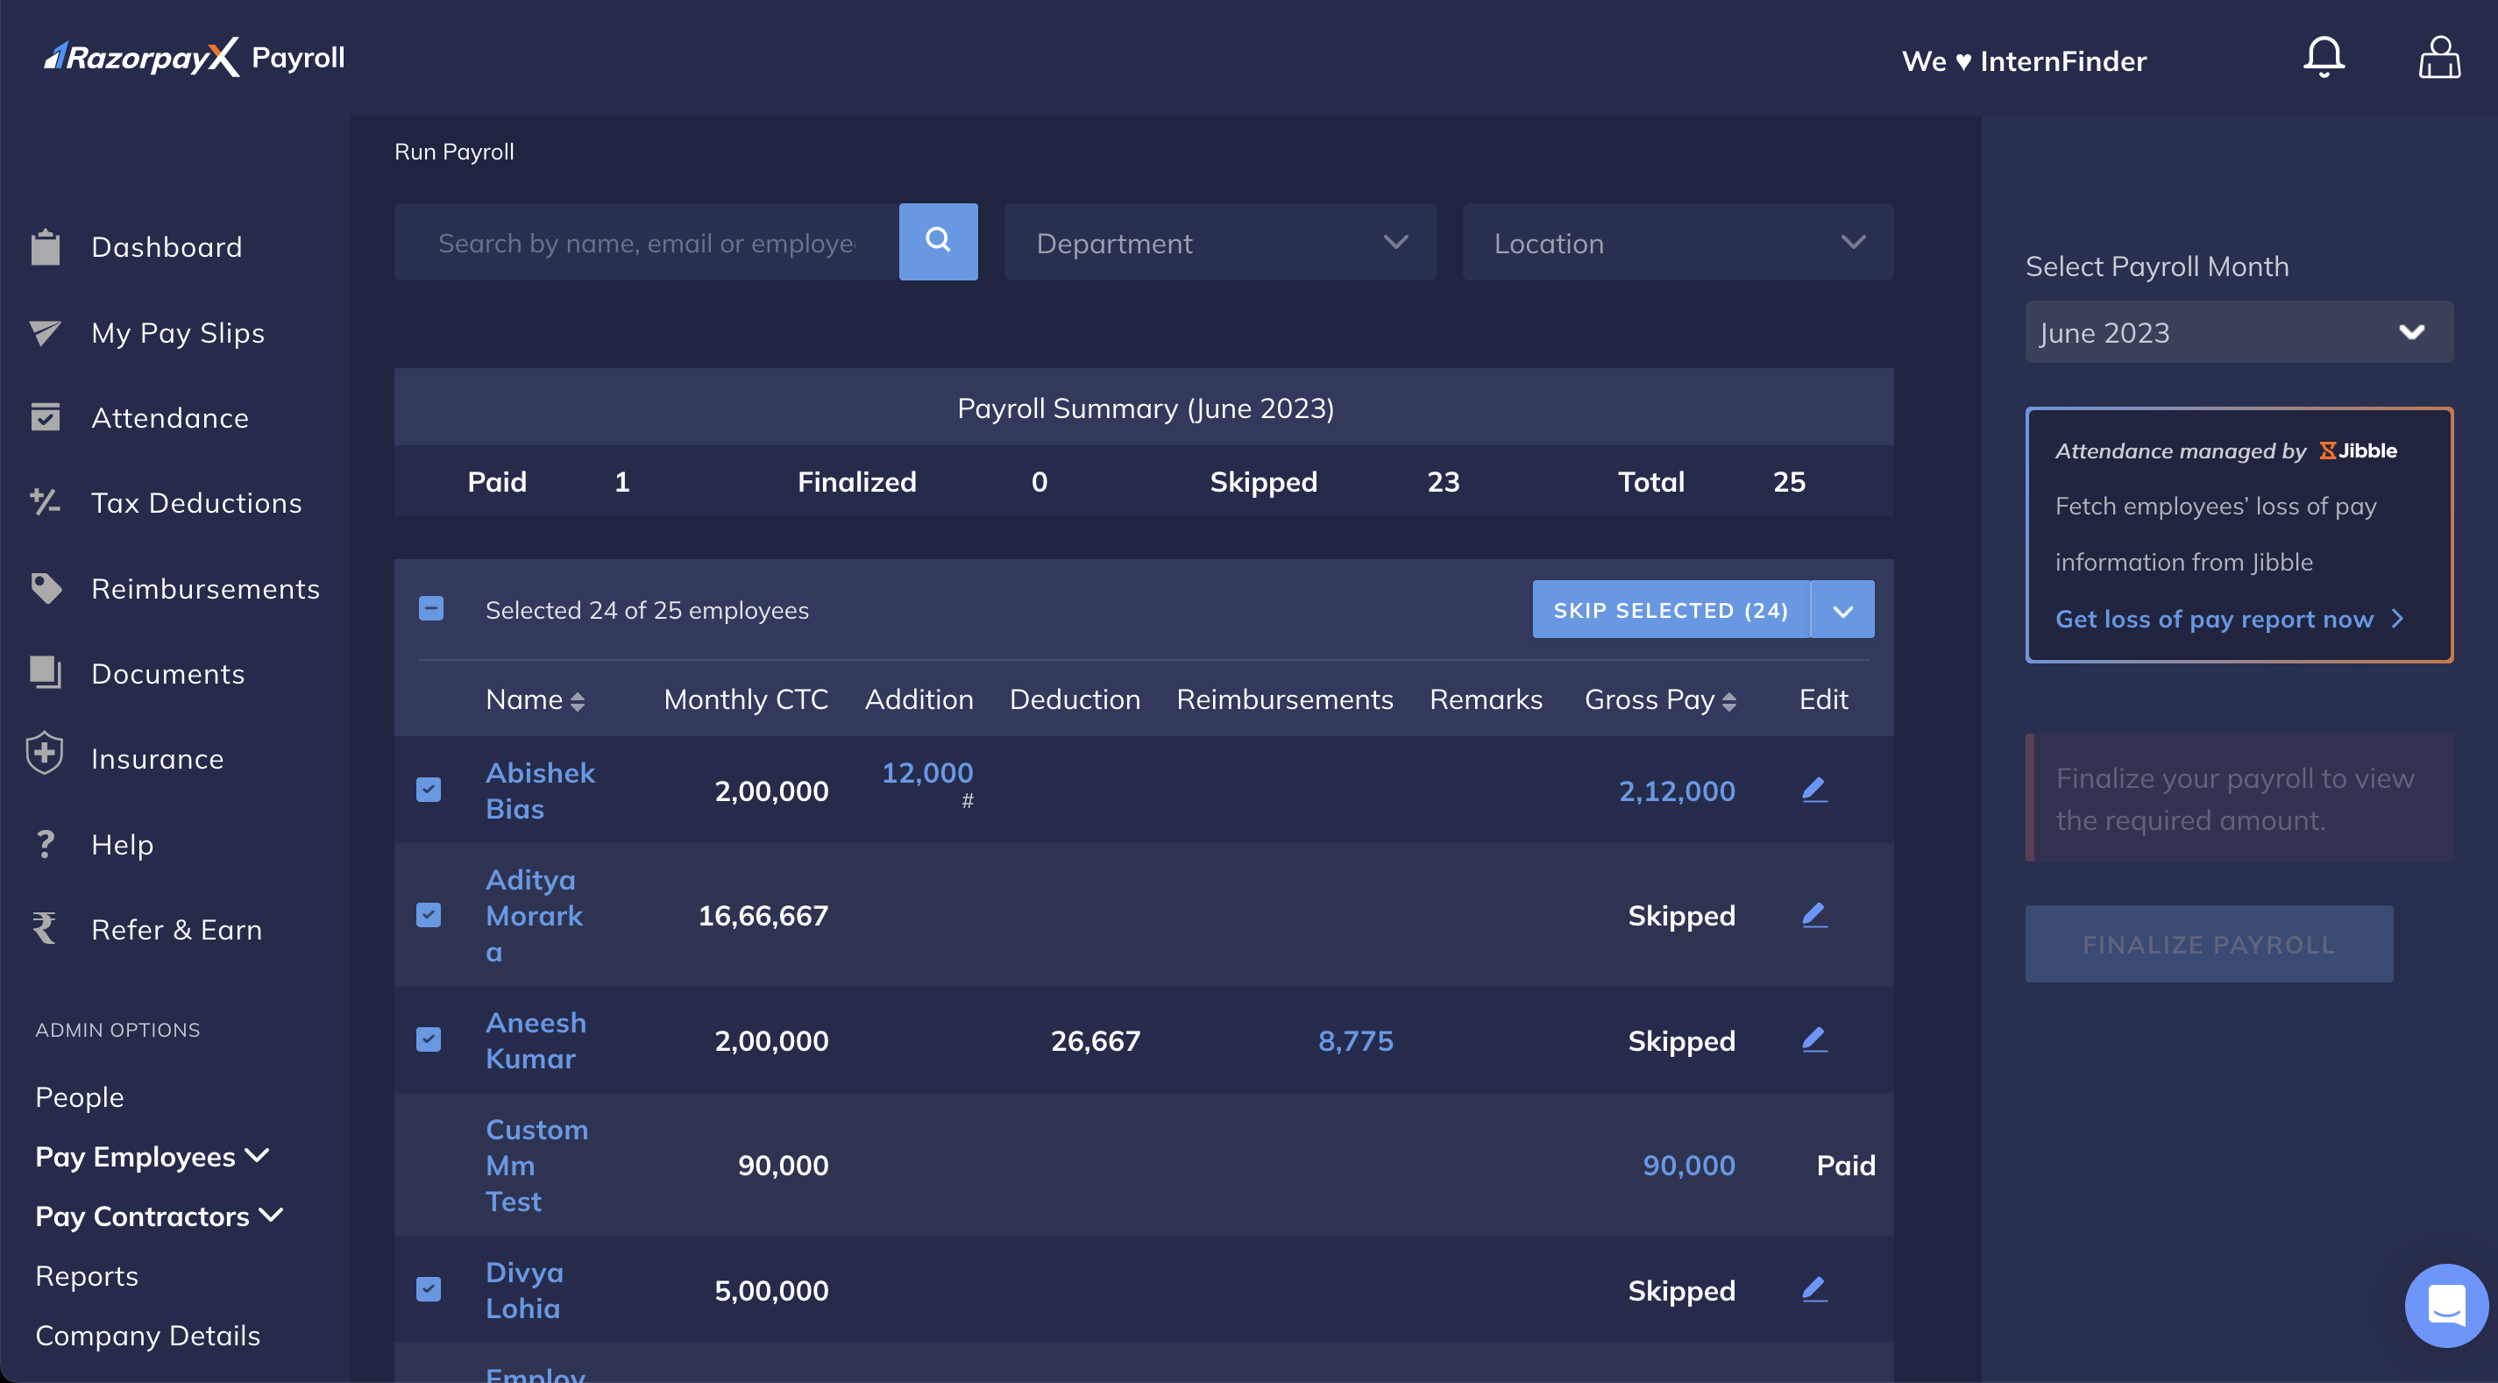Viewport: 2498px width, 1383px height.
Task: Go to Dashboard in the sidebar
Action: point(167,246)
